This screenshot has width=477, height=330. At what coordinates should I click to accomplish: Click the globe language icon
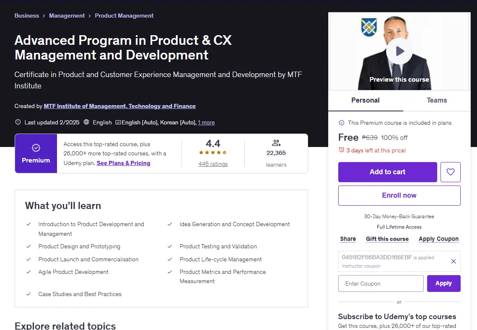(86, 122)
